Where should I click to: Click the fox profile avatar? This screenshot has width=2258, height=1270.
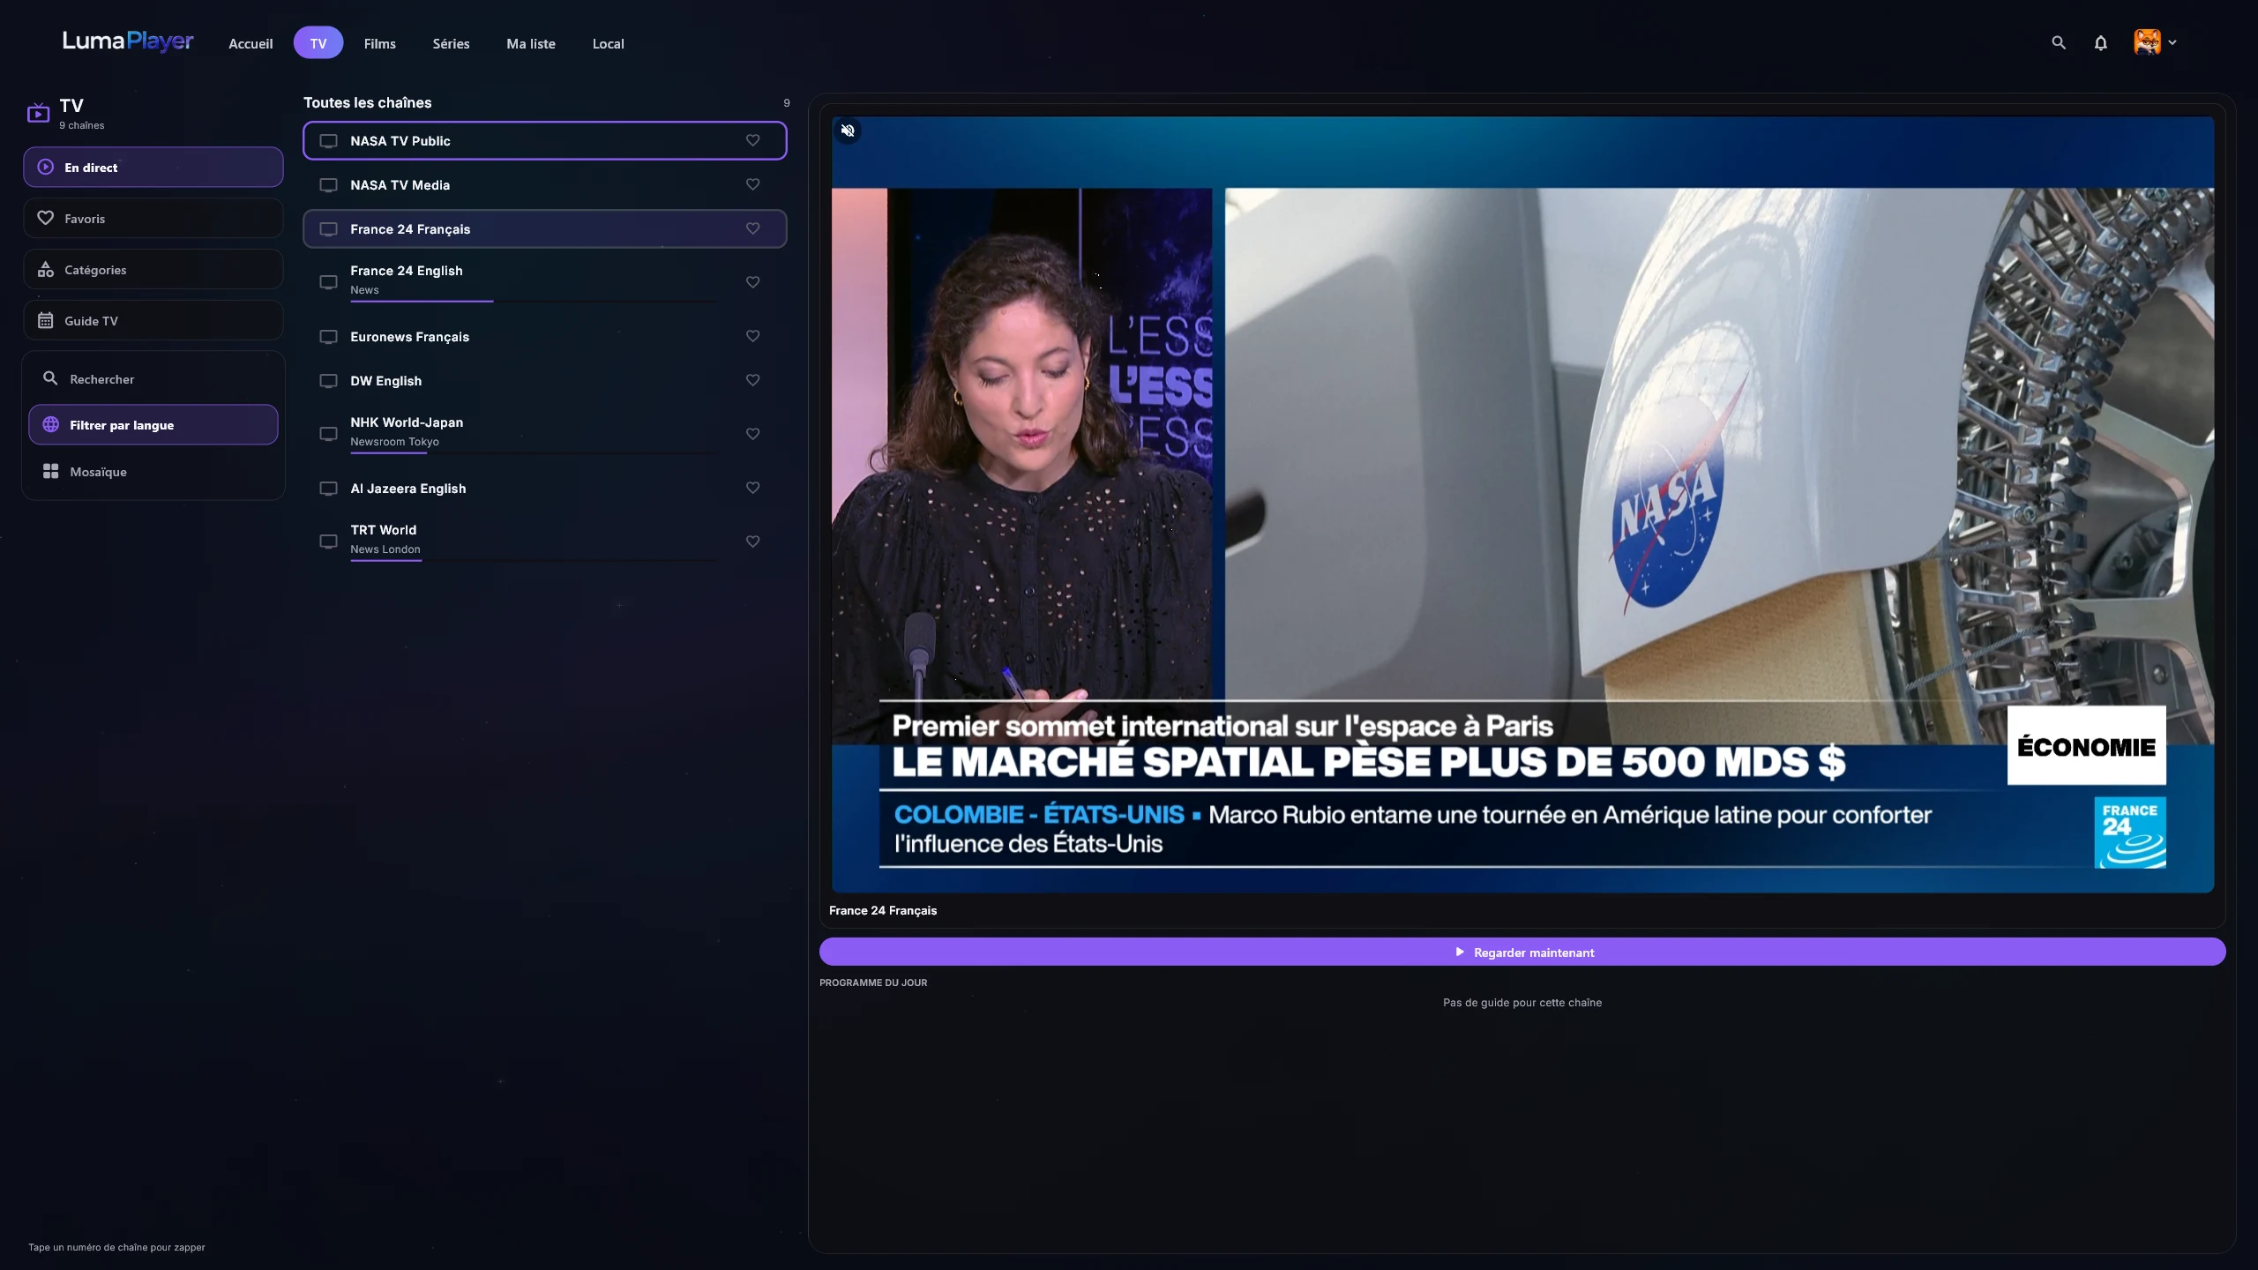point(2147,41)
